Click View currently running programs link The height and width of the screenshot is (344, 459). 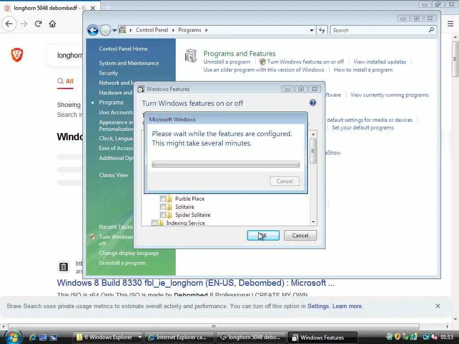coord(390,95)
